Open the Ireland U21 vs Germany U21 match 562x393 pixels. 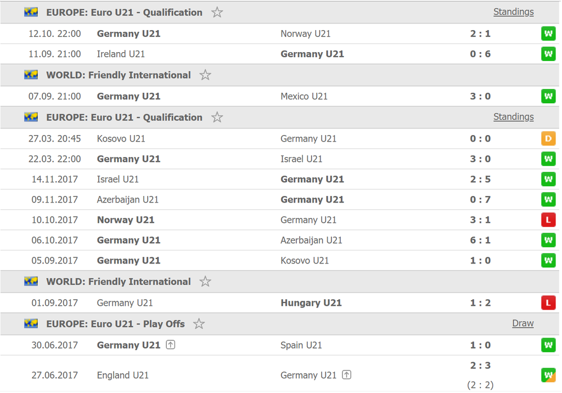[x=279, y=54]
